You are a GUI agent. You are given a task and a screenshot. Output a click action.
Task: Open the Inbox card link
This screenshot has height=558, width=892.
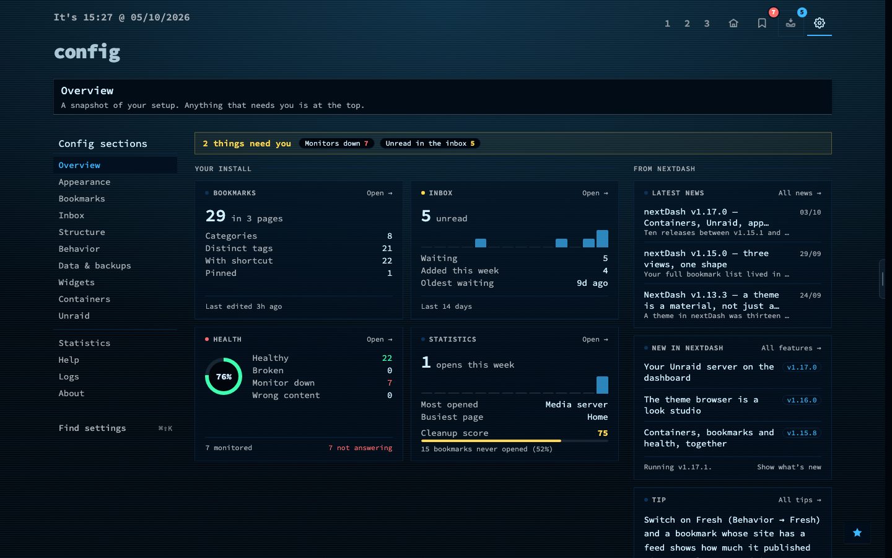595,193
